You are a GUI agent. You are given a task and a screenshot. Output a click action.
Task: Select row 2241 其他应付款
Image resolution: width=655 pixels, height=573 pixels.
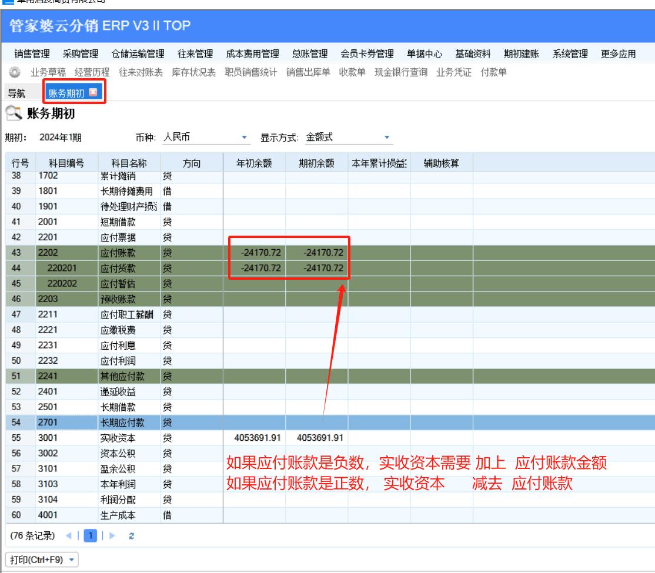pyautogui.click(x=330, y=376)
